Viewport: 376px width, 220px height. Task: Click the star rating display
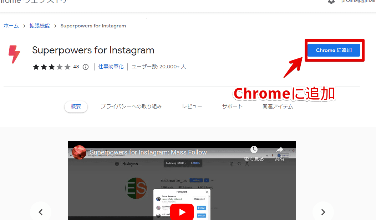point(52,67)
